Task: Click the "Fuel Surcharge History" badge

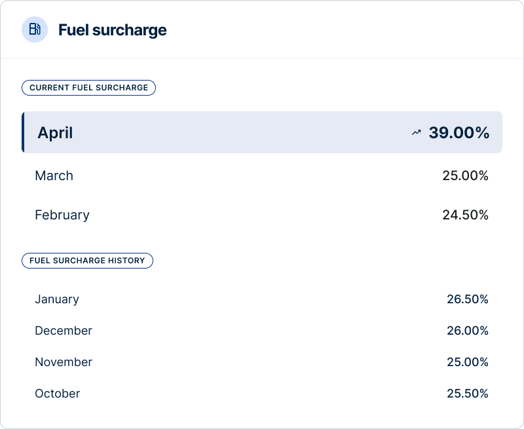Action: click(x=87, y=261)
